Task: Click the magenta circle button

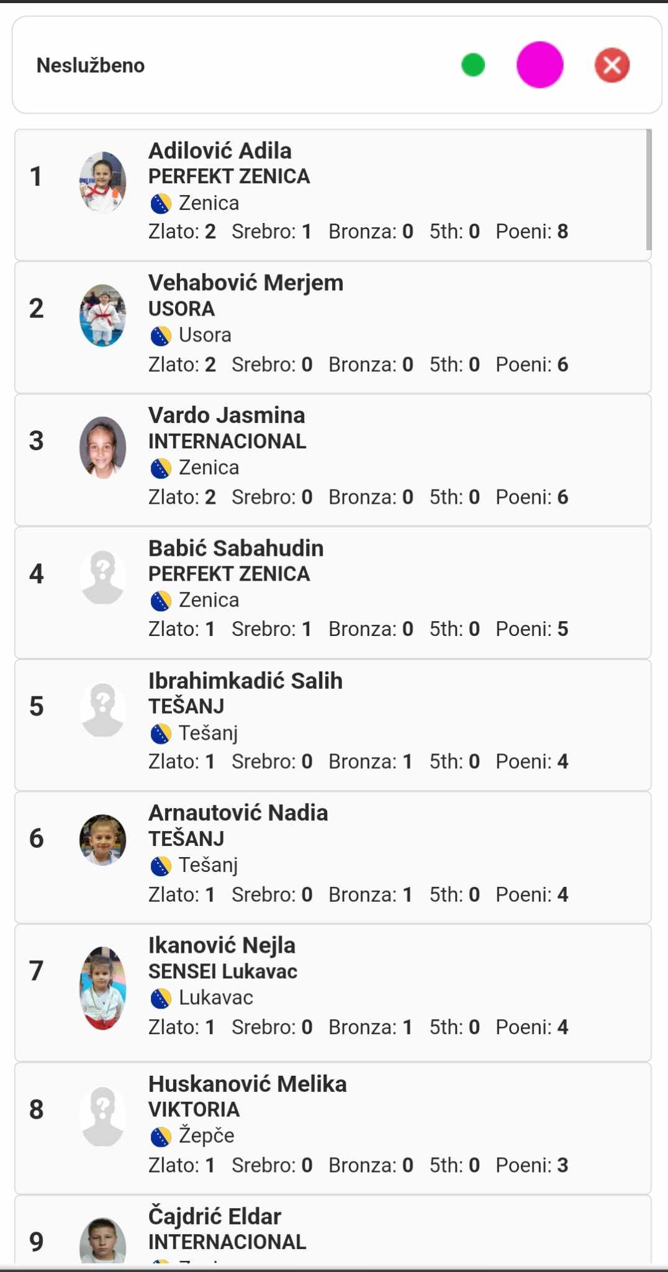Action: click(539, 65)
